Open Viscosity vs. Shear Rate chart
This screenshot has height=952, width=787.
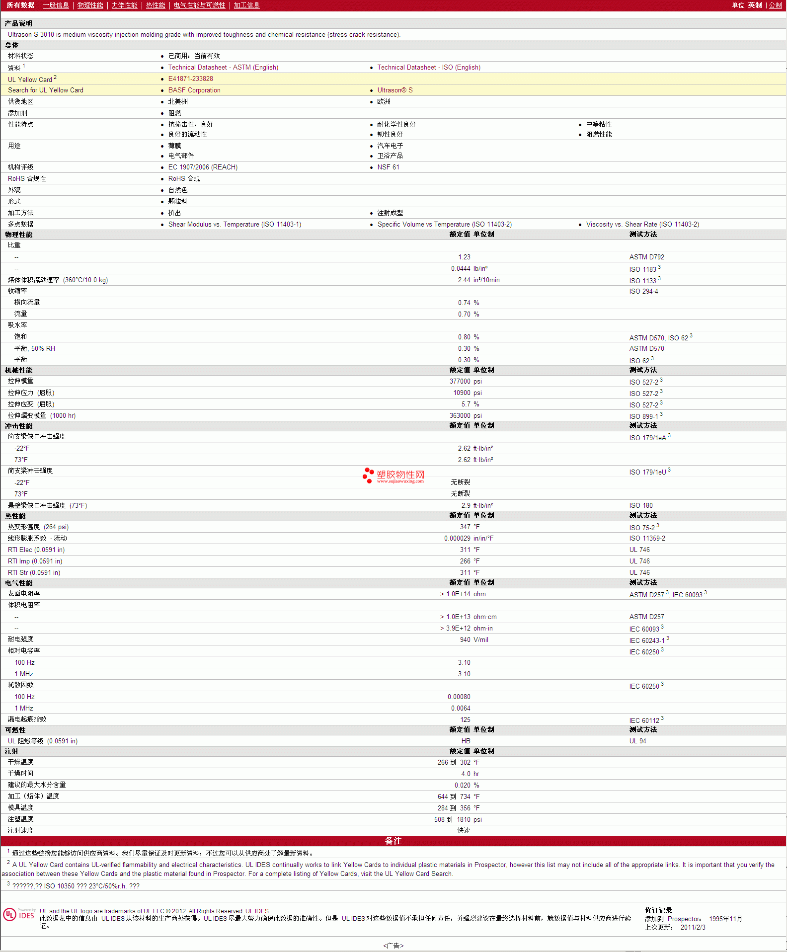click(642, 224)
